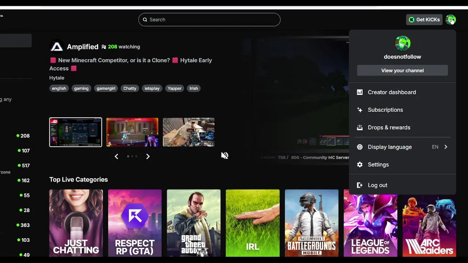
Task: Click the Amplified channel logo
Action: point(57,47)
